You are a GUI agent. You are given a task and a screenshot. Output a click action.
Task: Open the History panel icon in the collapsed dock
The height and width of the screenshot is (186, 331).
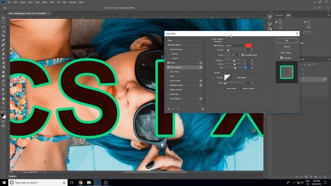270,17
